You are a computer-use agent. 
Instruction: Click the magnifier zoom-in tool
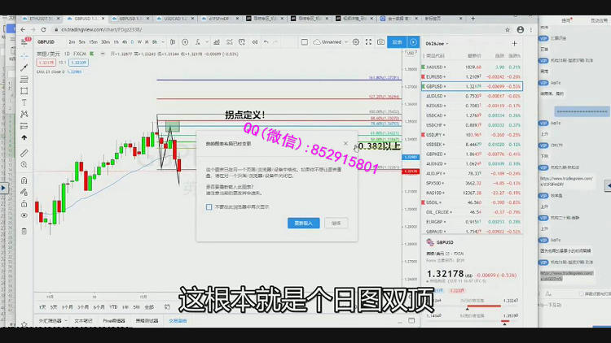tap(24, 165)
